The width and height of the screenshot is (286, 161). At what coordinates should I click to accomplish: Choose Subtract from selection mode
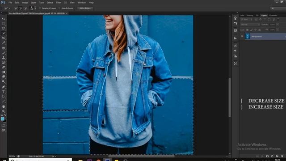pyautogui.click(x=25, y=8)
